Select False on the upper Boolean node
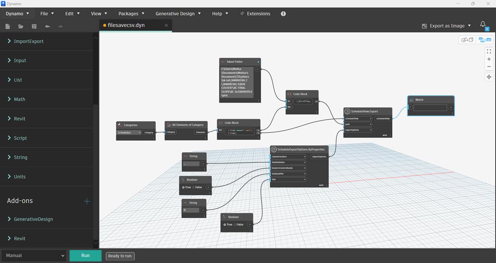Screen dimensions: 496x263 click(193, 188)
